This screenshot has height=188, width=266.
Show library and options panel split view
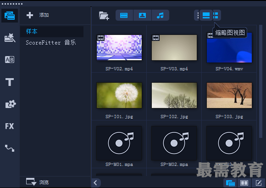pyautogui.click(x=244, y=183)
